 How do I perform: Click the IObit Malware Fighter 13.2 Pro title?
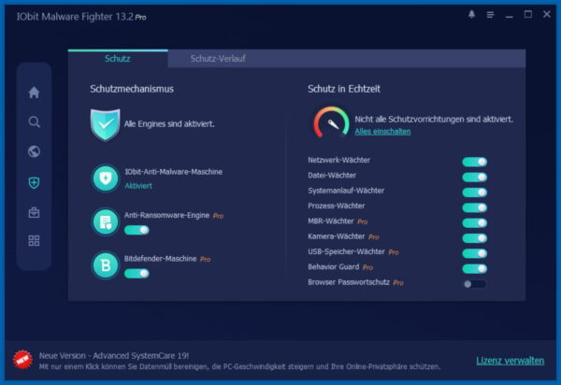tap(81, 17)
